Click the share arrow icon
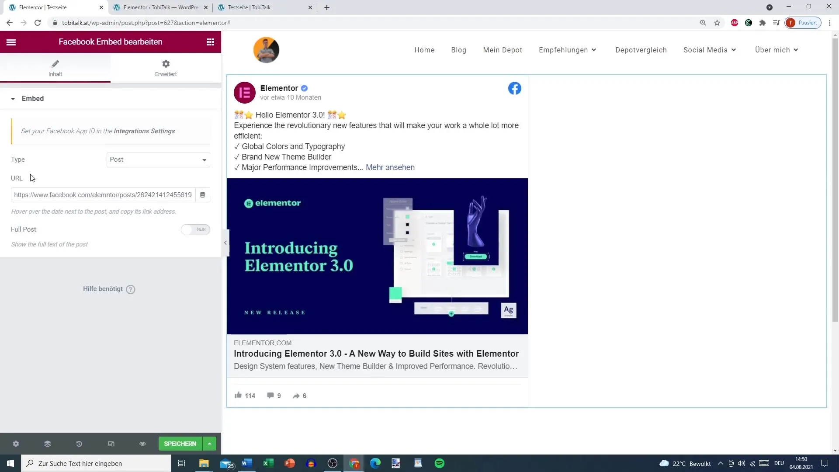This screenshot has width=839, height=472. pyautogui.click(x=296, y=396)
